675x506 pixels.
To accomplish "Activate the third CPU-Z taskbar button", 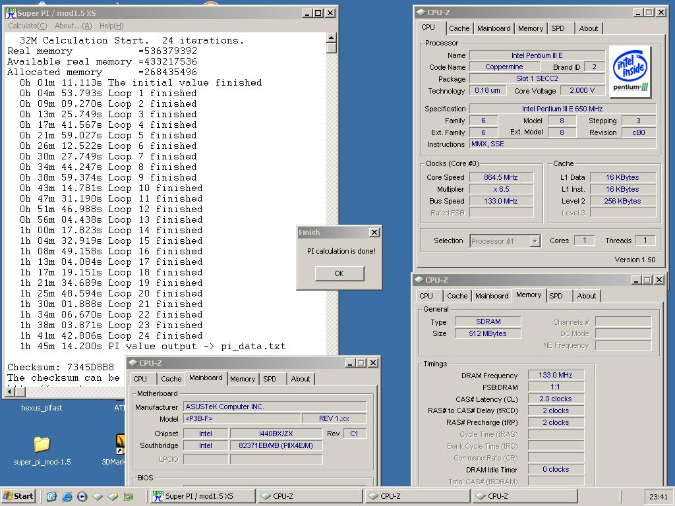I will (524, 496).
